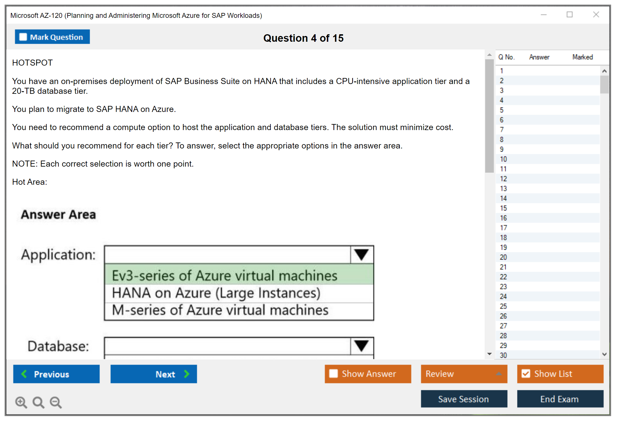This screenshot has width=618, height=423.
Task: Click the zoom out magnifier icon
Action: click(55, 402)
